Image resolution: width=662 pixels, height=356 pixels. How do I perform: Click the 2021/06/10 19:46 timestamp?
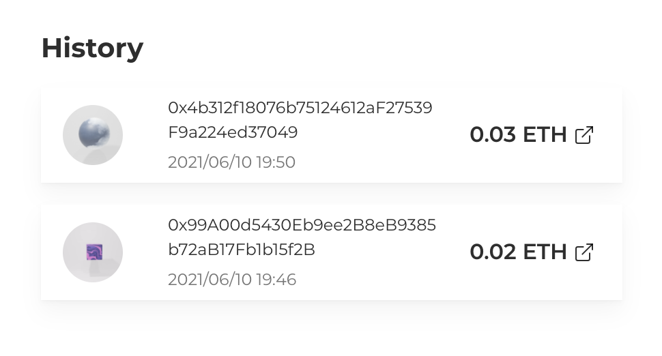(x=232, y=279)
